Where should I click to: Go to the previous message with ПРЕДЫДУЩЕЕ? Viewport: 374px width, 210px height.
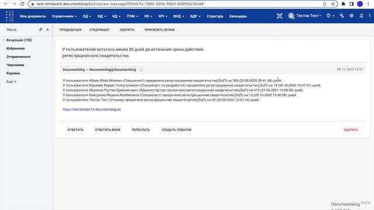(71, 30)
